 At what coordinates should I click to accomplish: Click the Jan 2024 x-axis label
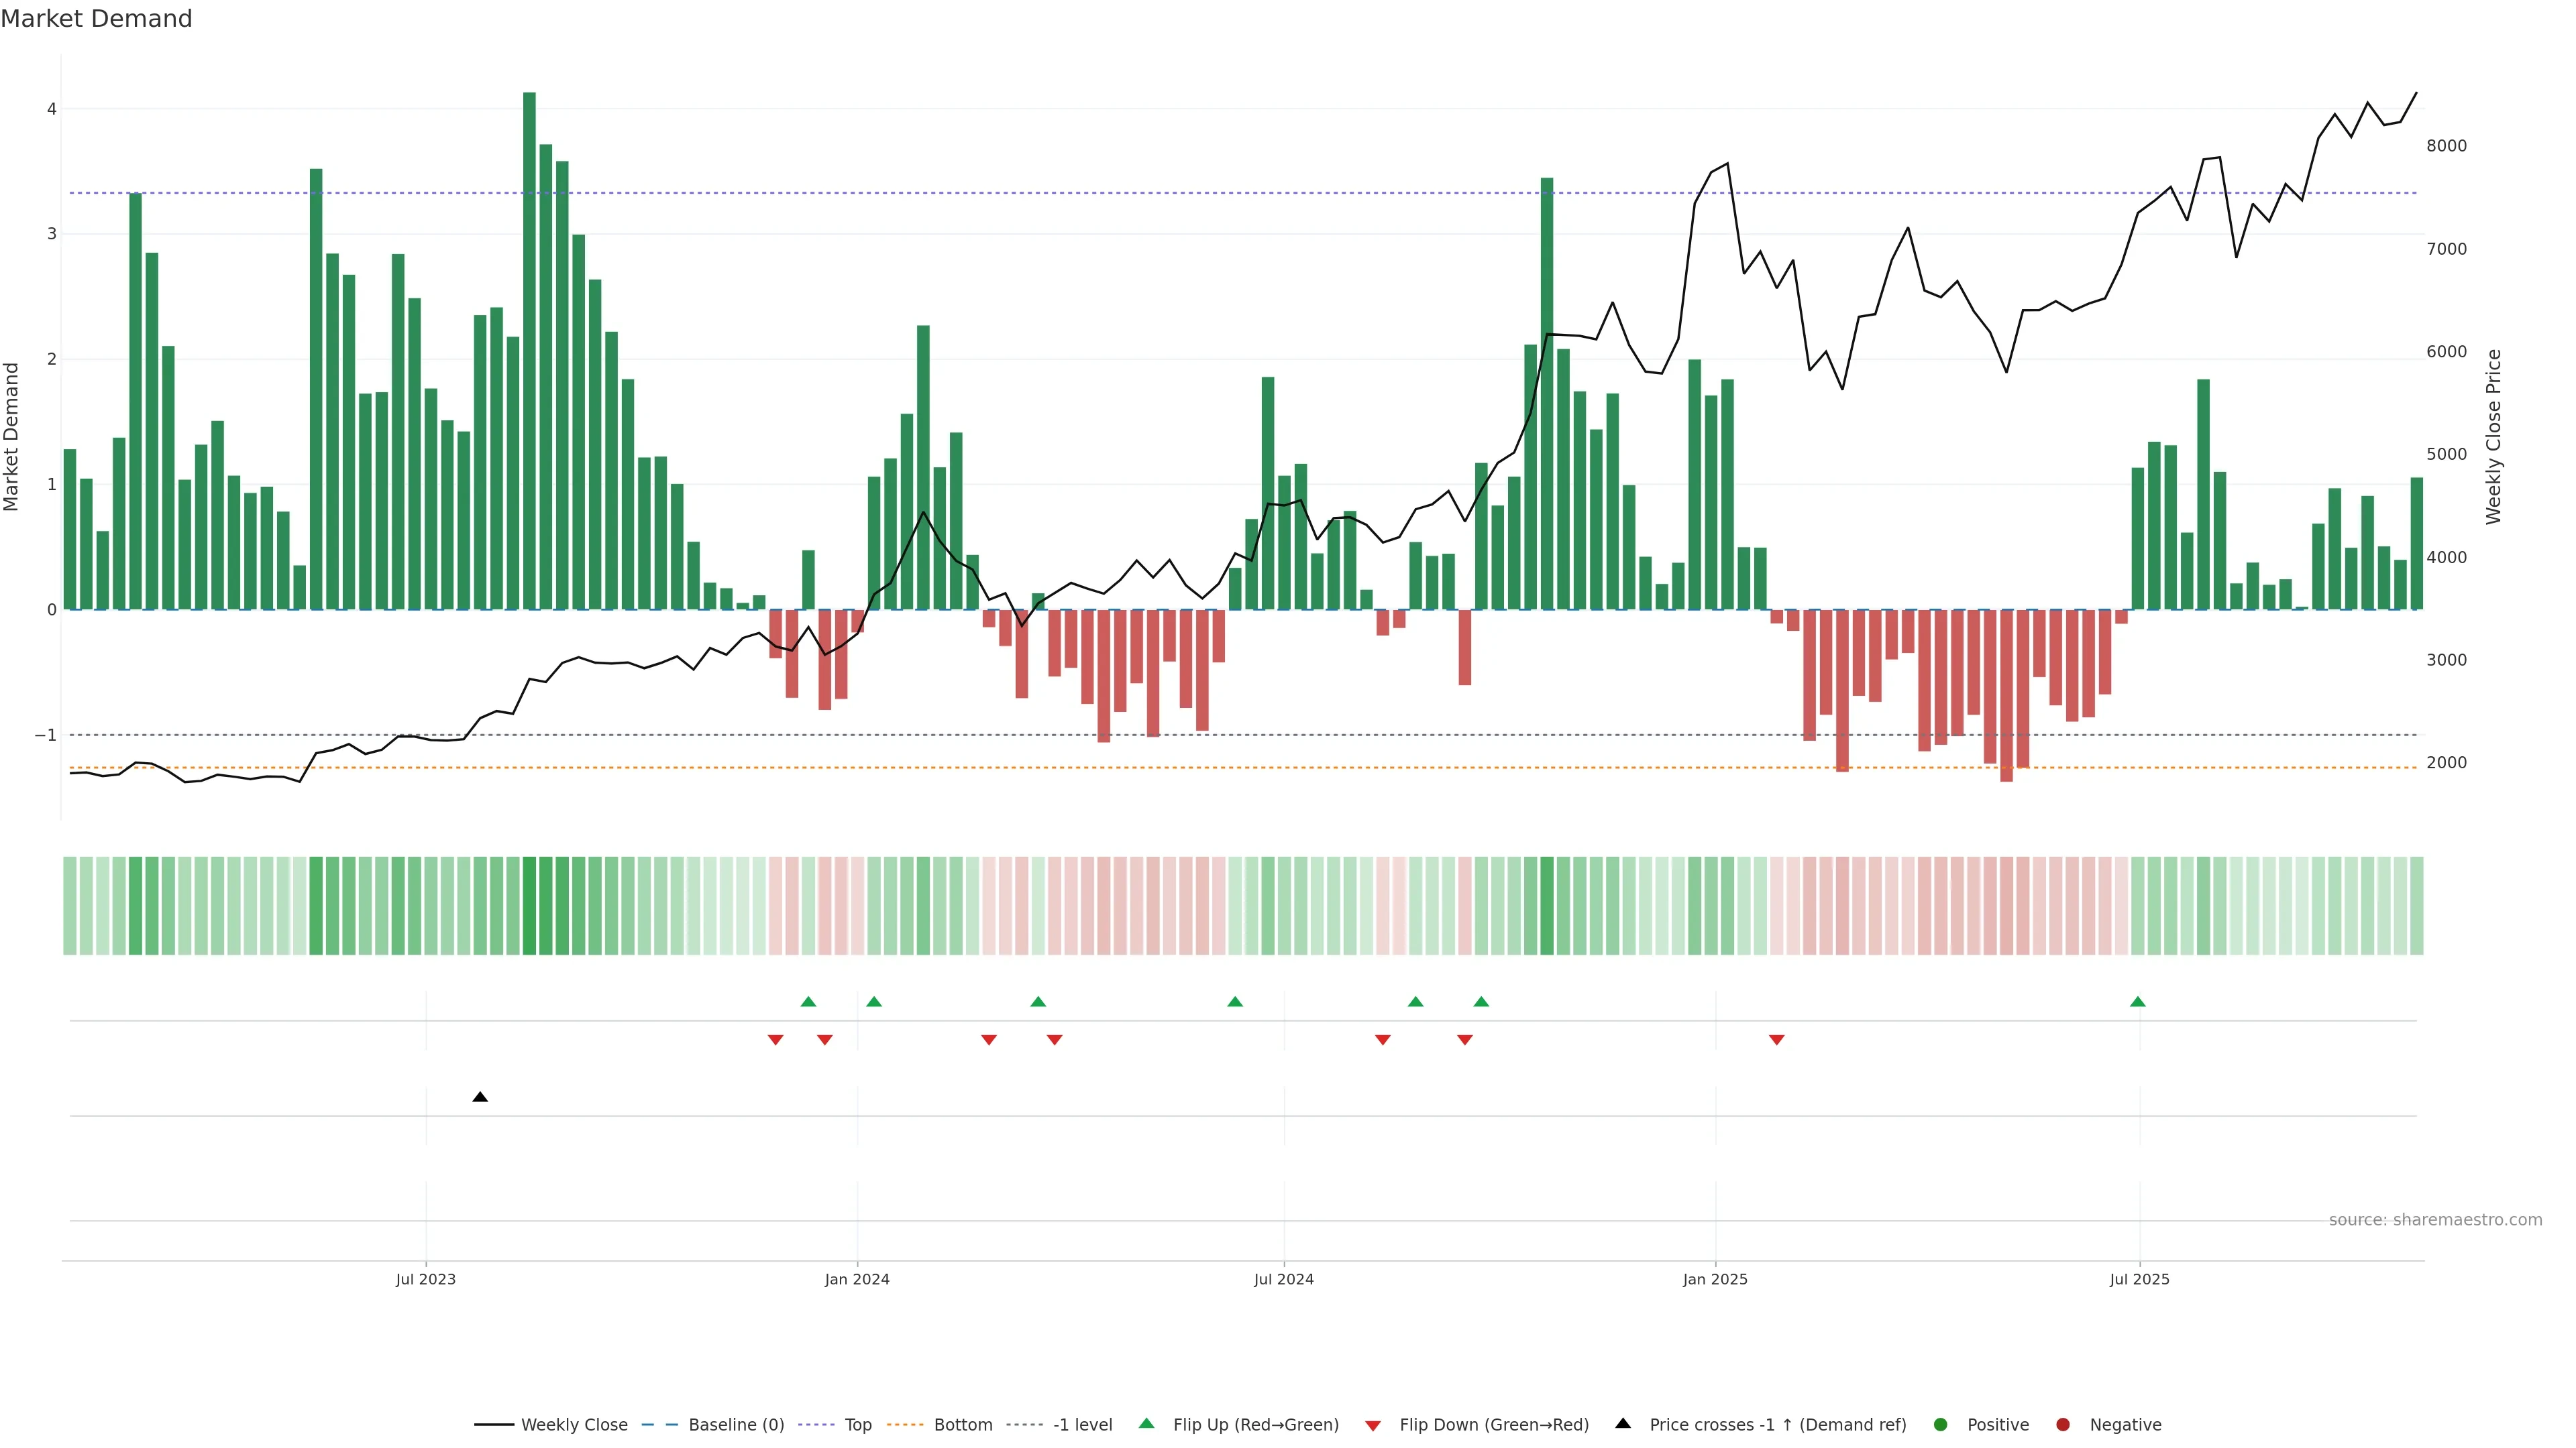857,1279
